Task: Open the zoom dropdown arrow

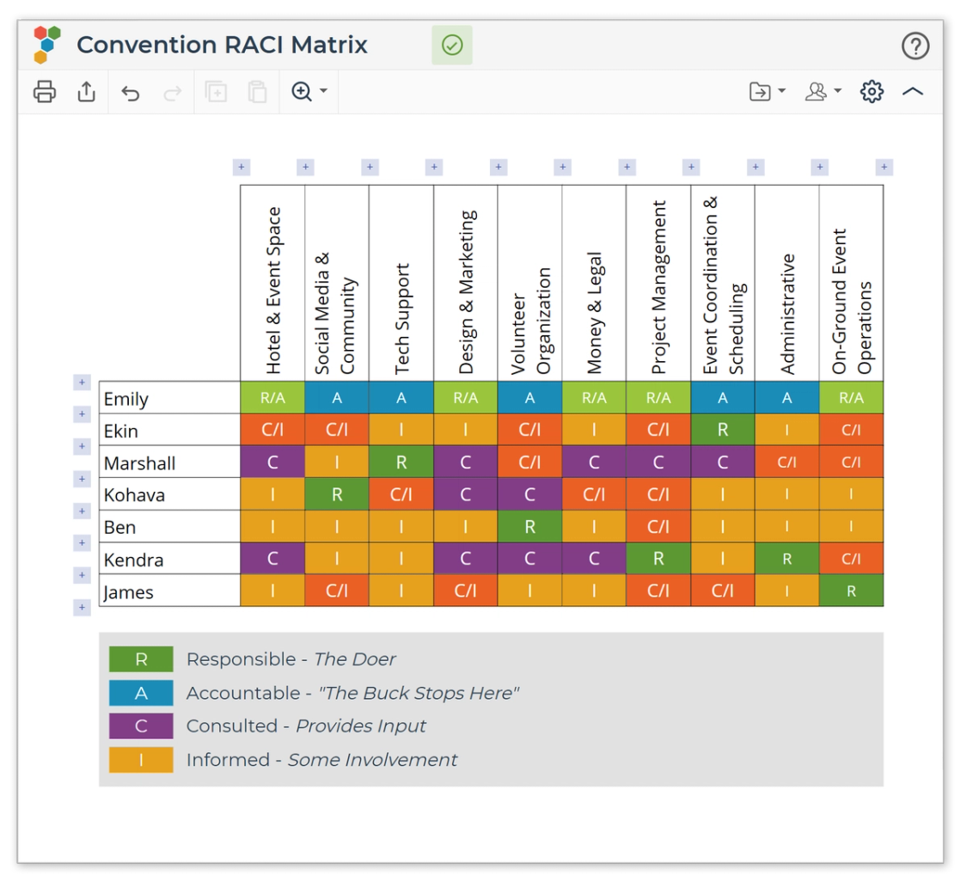Action: point(323,91)
